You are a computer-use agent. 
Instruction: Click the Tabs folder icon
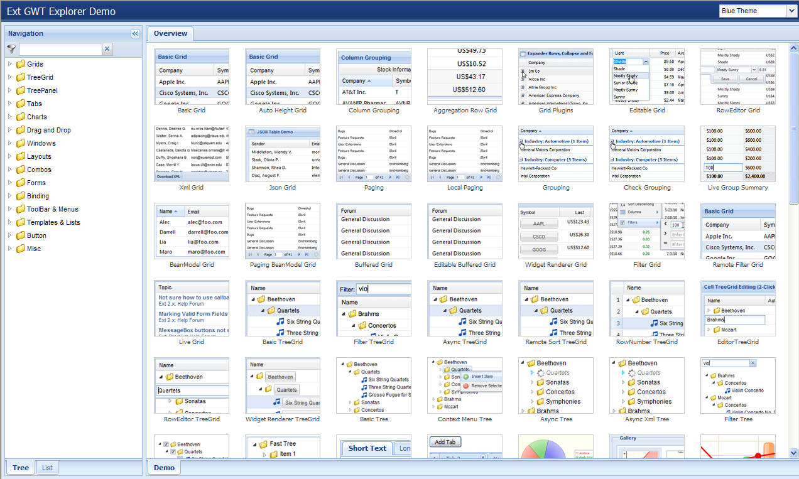click(21, 104)
